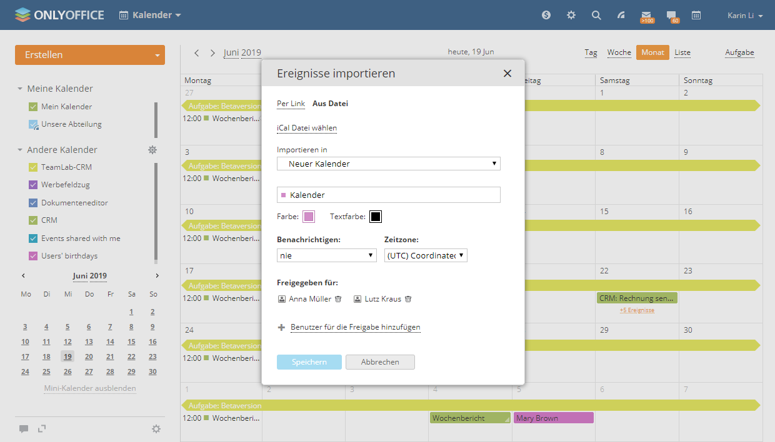Click the Abbrechen button
The image size is (775, 442).
click(380, 362)
